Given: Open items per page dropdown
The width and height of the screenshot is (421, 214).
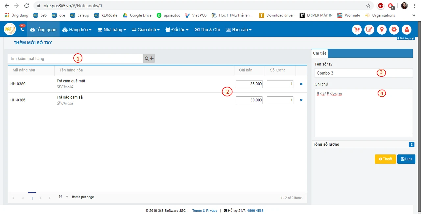Looking at the screenshot, I should tap(63, 197).
